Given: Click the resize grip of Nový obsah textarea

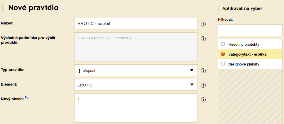Looking at the screenshot, I should click(196, 121).
